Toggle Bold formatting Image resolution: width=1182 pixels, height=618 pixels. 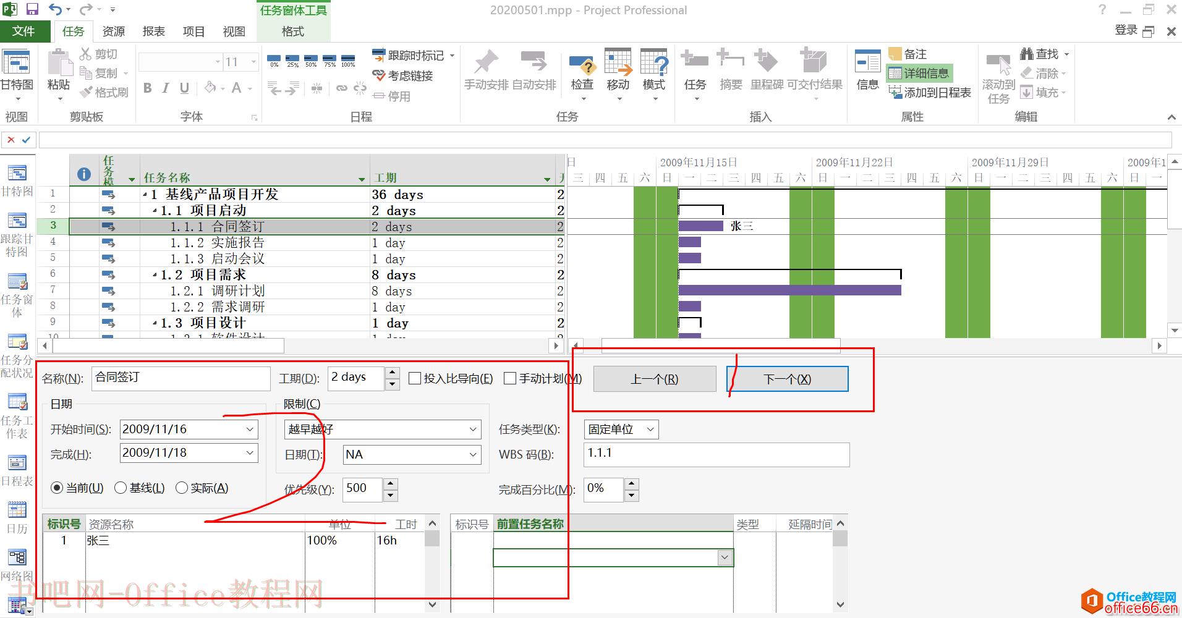click(x=148, y=88)
